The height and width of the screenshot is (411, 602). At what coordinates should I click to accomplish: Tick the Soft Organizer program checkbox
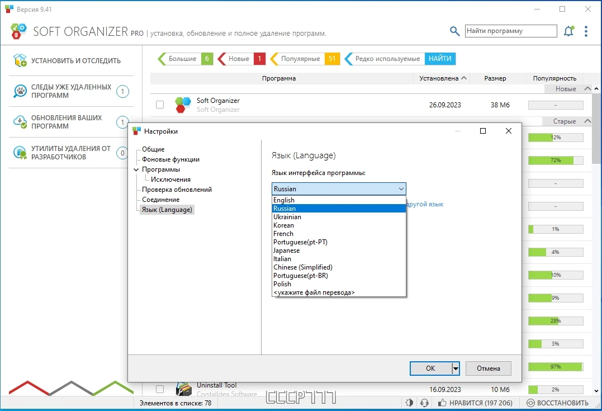(160, 105)
